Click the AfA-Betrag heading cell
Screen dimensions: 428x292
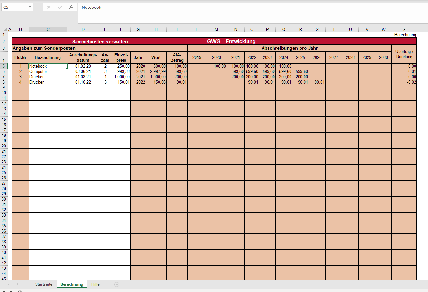tap(177, 57)
